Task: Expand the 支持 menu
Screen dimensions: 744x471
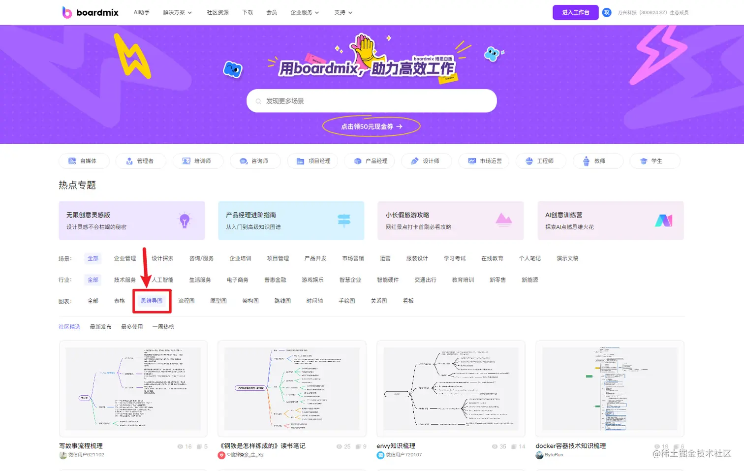Action: pyautogui.click(x=343, y=12)
